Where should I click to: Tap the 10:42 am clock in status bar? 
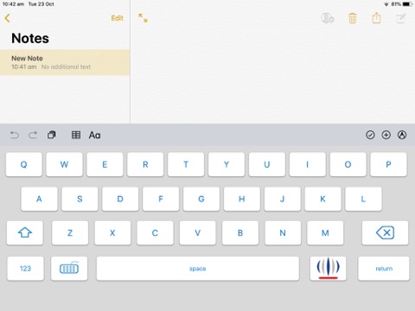(x=13, y=4)
